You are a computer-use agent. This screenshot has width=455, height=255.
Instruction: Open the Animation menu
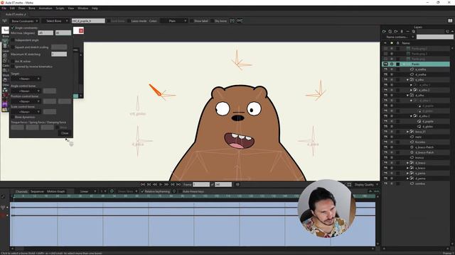tap(45, 8)
